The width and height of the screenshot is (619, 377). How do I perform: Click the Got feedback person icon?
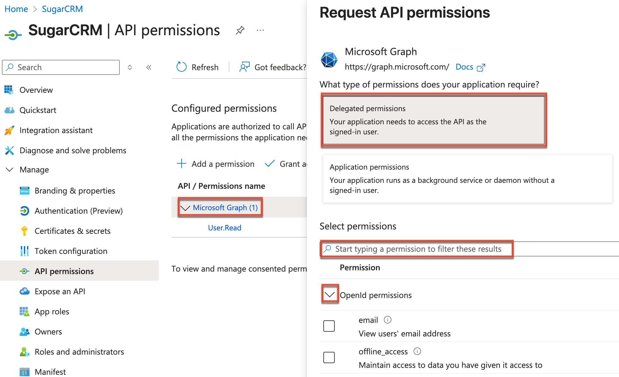244,67
